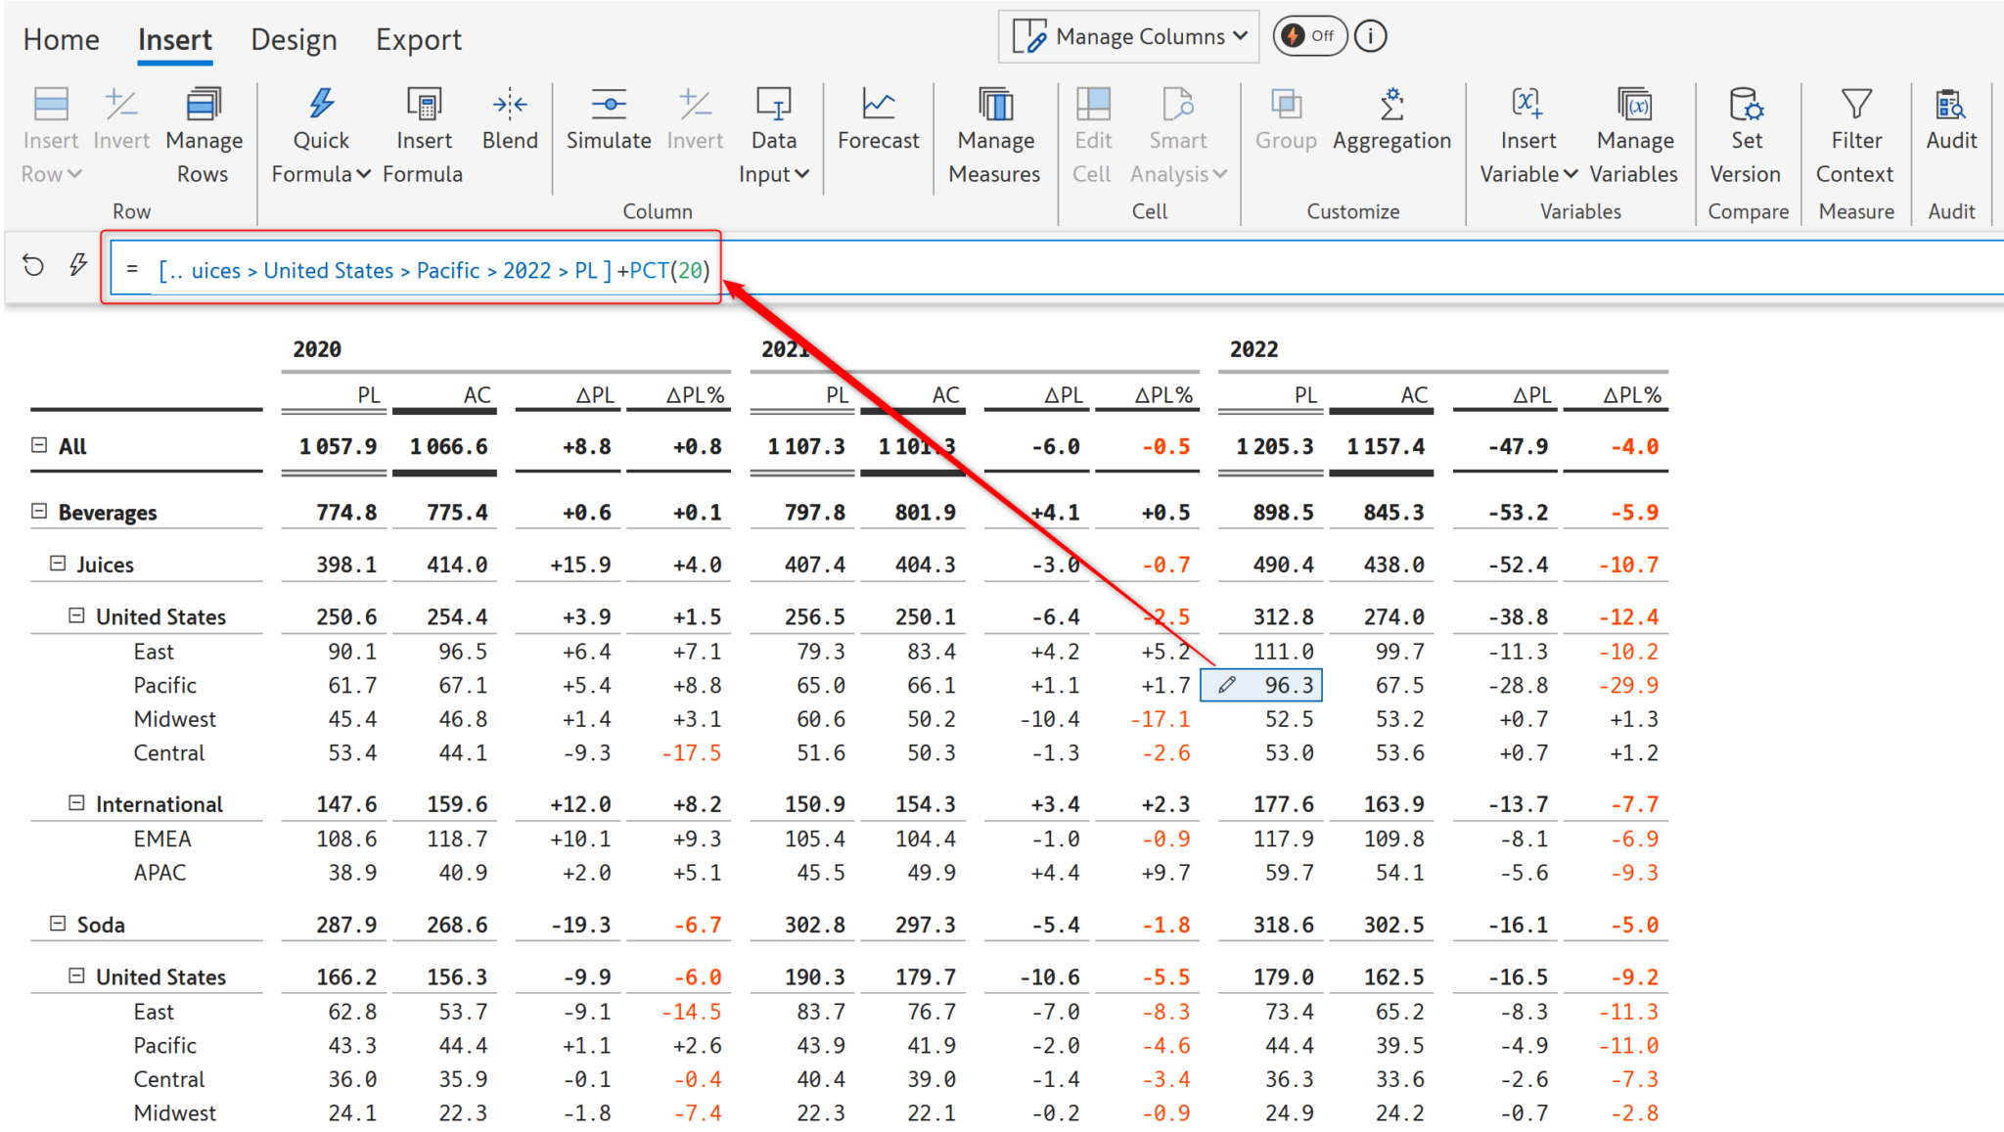Click the undo arrow beside formula bar
This screenshot has height=1132, width=2004.
click(33, 265)
